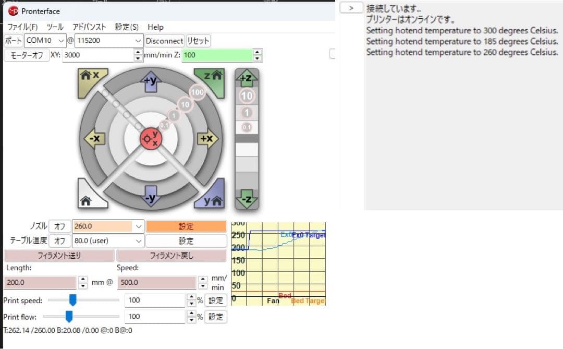Viewport: 563px width, 349px height.
Task: Raise Z using the +Z arrow
Action: [x=247, y=78]
